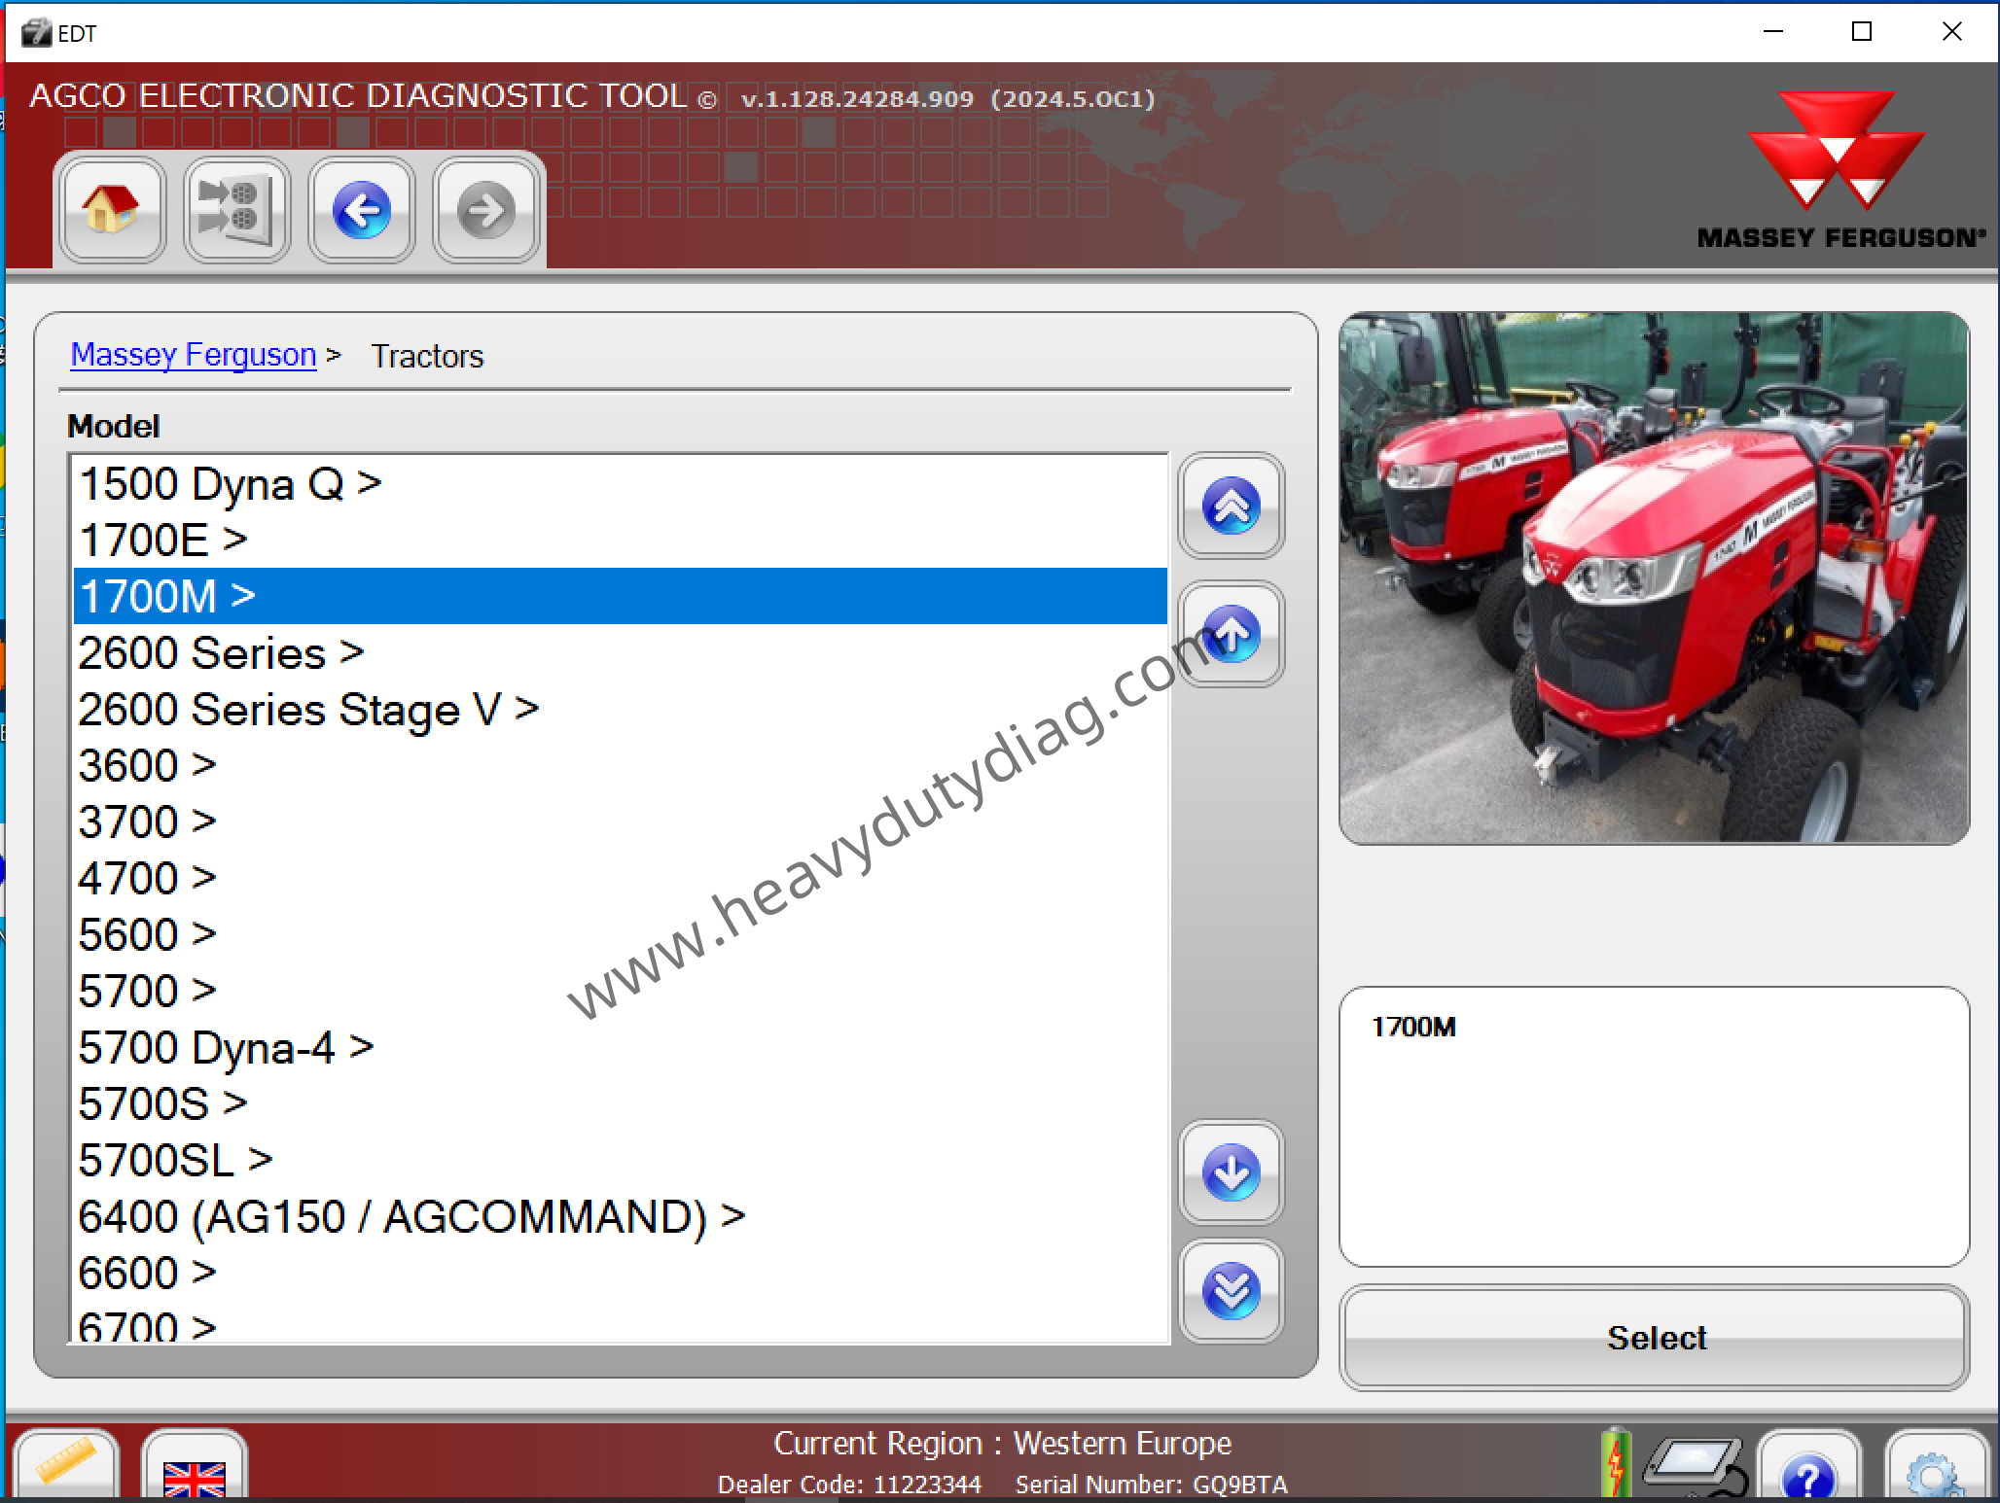Open the ruler units tool icon
The height and width of the screenshot is (1503, 2000).
coord(66,1464)
